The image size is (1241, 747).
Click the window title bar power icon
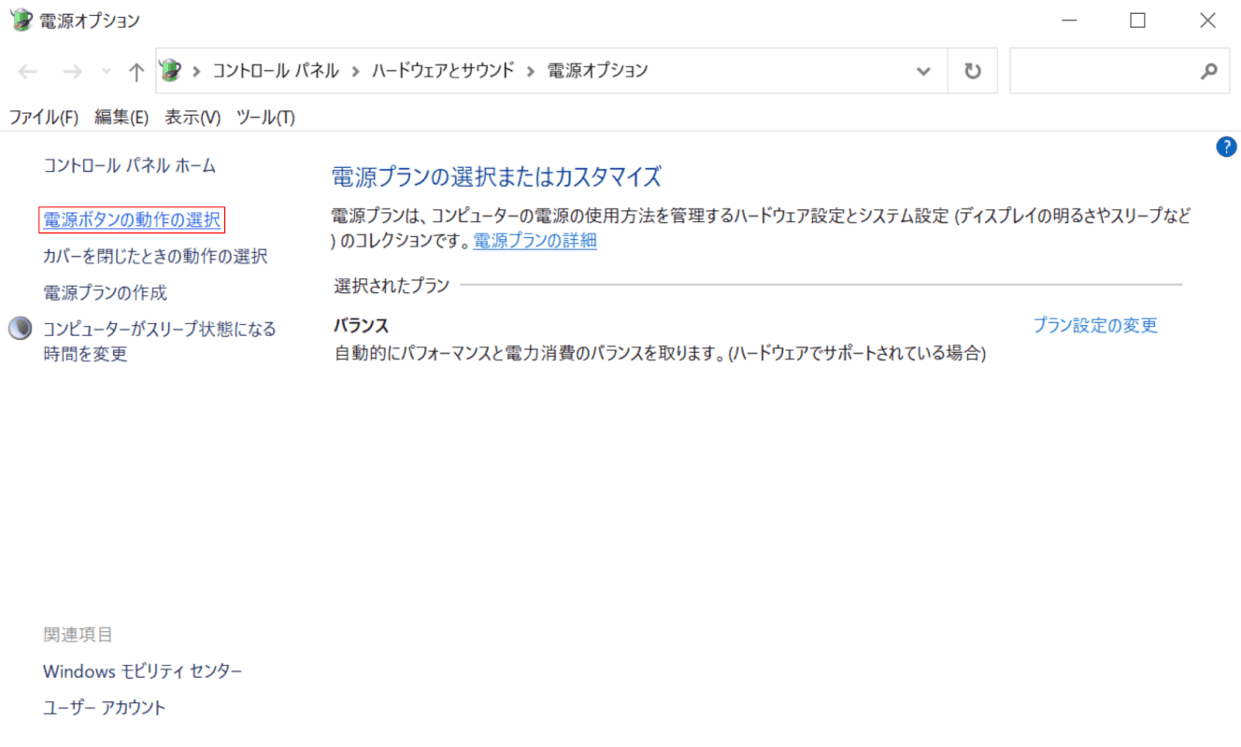point(21,19)
